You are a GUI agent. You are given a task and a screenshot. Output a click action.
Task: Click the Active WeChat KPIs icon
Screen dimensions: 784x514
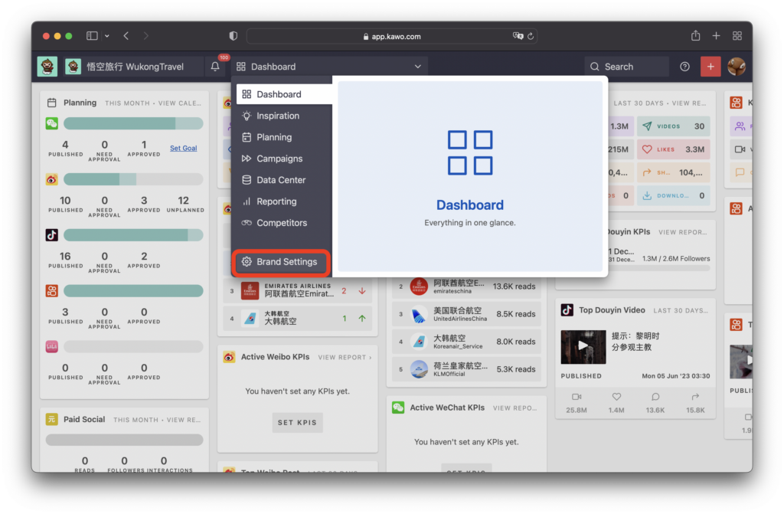point(398,408)
